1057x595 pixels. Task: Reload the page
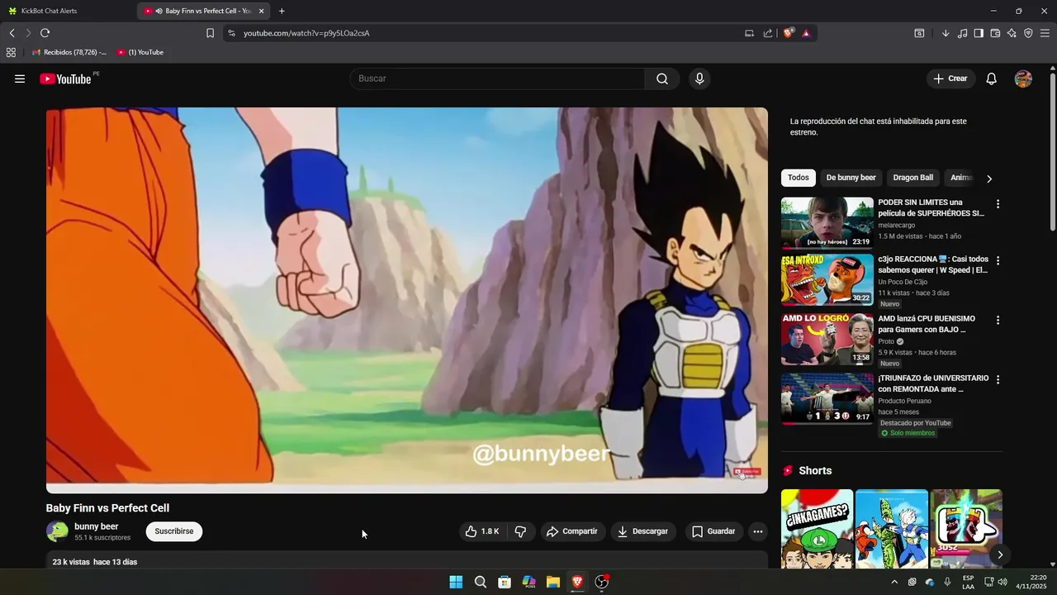point(45,33)
